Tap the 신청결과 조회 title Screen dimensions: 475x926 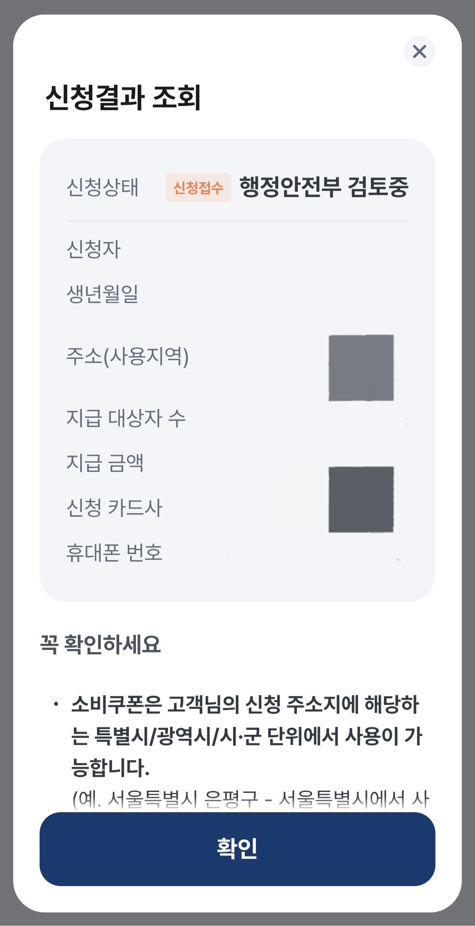tap(123, 98)
